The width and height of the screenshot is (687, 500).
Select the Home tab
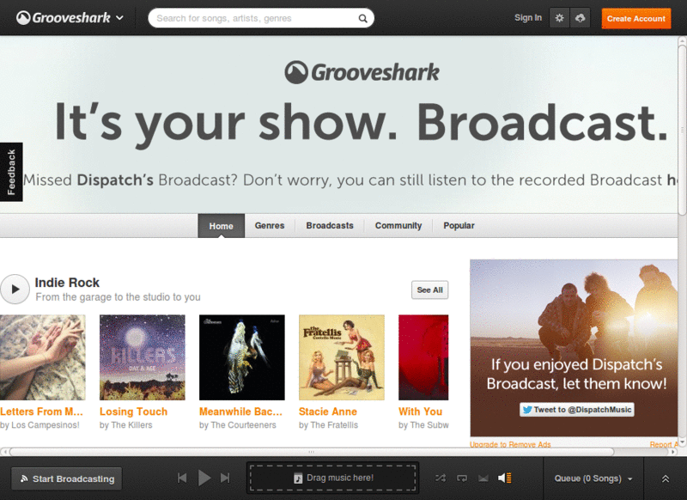coord(221,226)
